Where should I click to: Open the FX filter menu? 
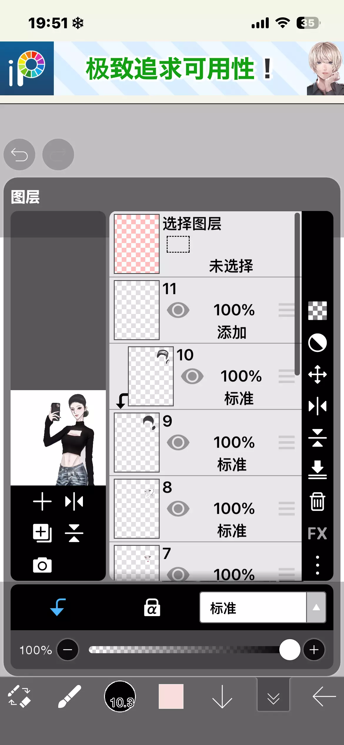317,533
